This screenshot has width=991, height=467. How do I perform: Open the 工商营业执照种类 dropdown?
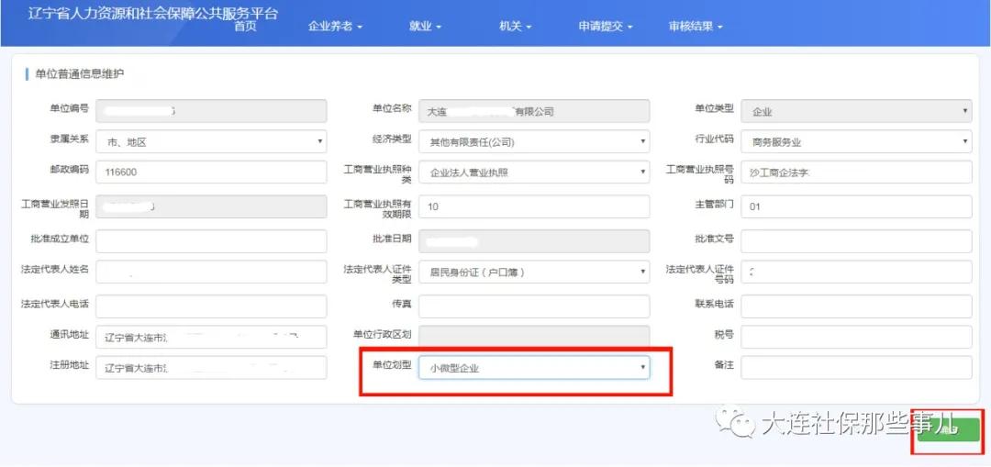(534, 172)
